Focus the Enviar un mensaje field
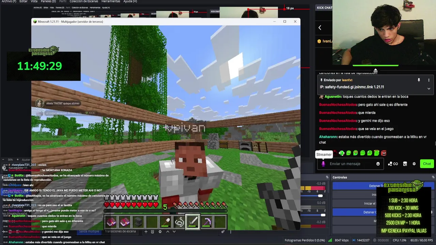 (350, 164)
